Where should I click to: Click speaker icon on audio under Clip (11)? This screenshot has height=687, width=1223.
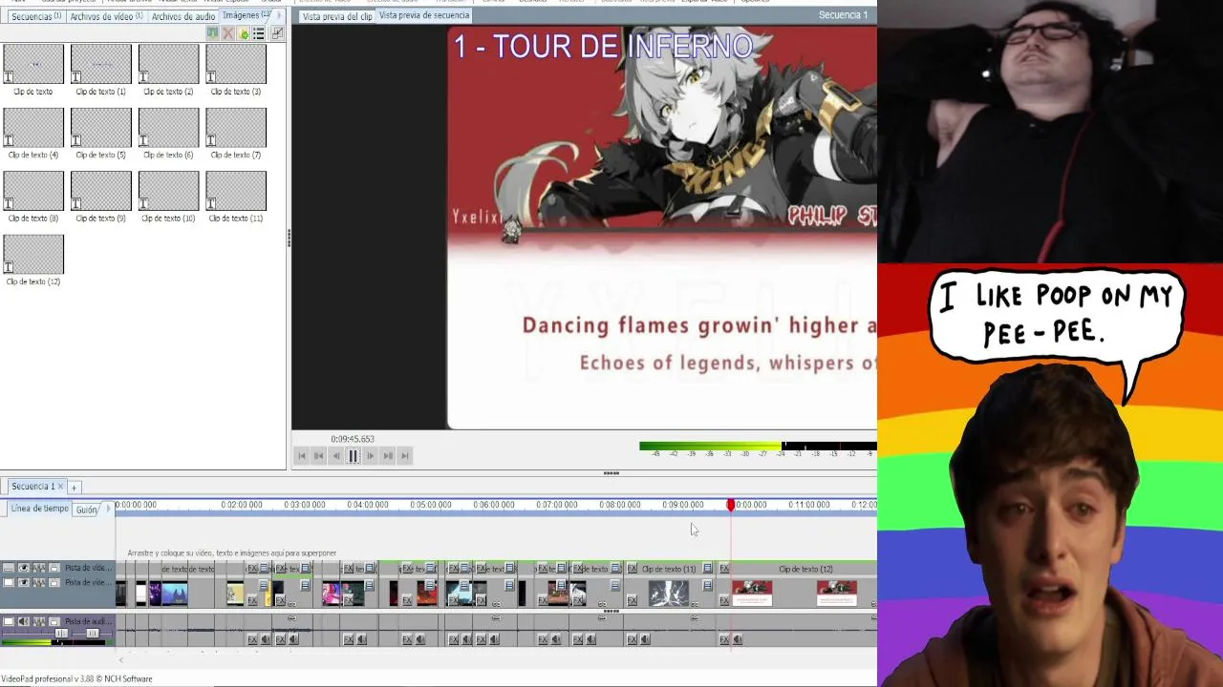pyautogui.click(x=645, y=639)
